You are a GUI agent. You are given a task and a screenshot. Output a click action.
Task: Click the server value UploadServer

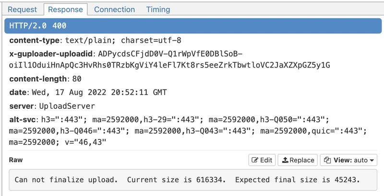67,106
